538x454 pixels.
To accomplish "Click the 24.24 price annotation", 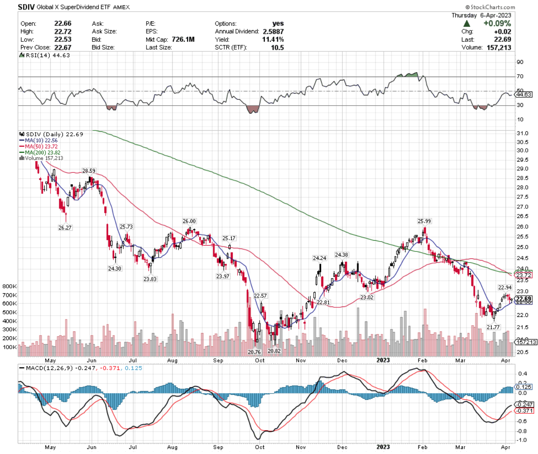I will [x=319, y=258].
